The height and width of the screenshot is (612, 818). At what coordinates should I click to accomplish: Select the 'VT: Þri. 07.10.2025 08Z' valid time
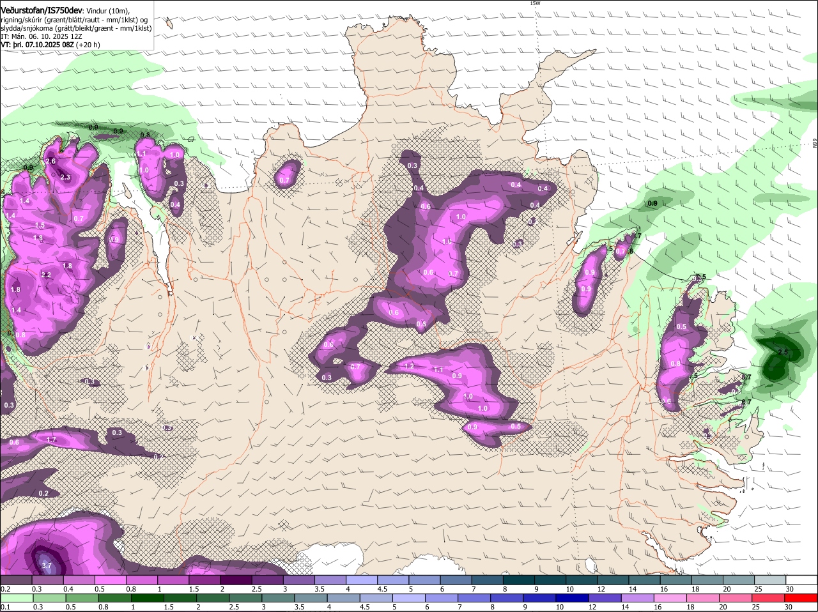pos(38,45)
